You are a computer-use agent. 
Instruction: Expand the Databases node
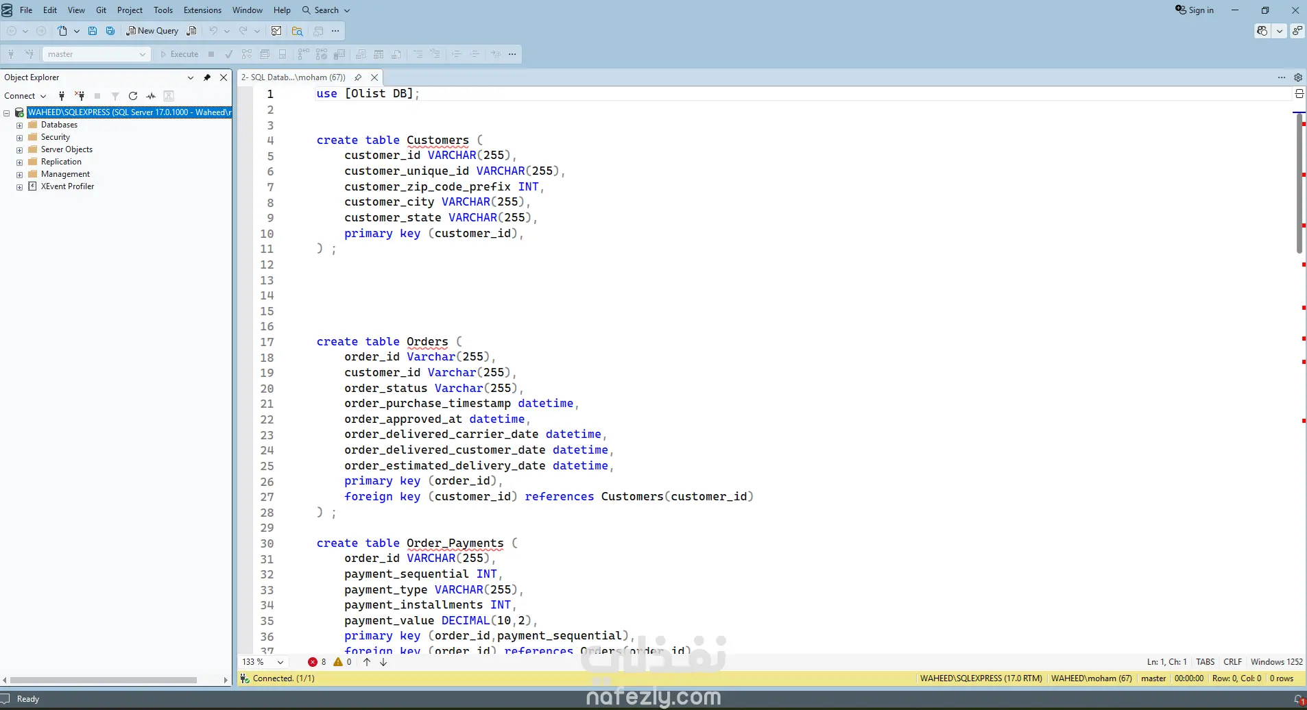point(20,125)
